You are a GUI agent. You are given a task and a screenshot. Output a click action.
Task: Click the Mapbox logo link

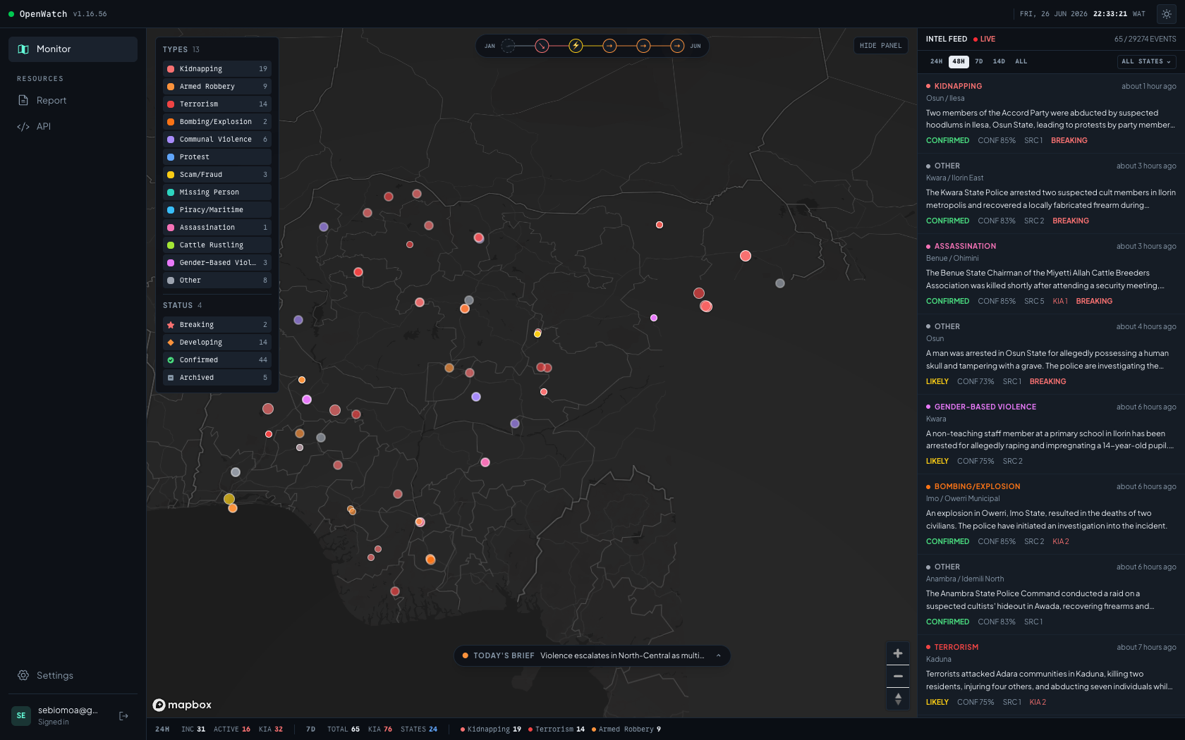tap(183, 705)
